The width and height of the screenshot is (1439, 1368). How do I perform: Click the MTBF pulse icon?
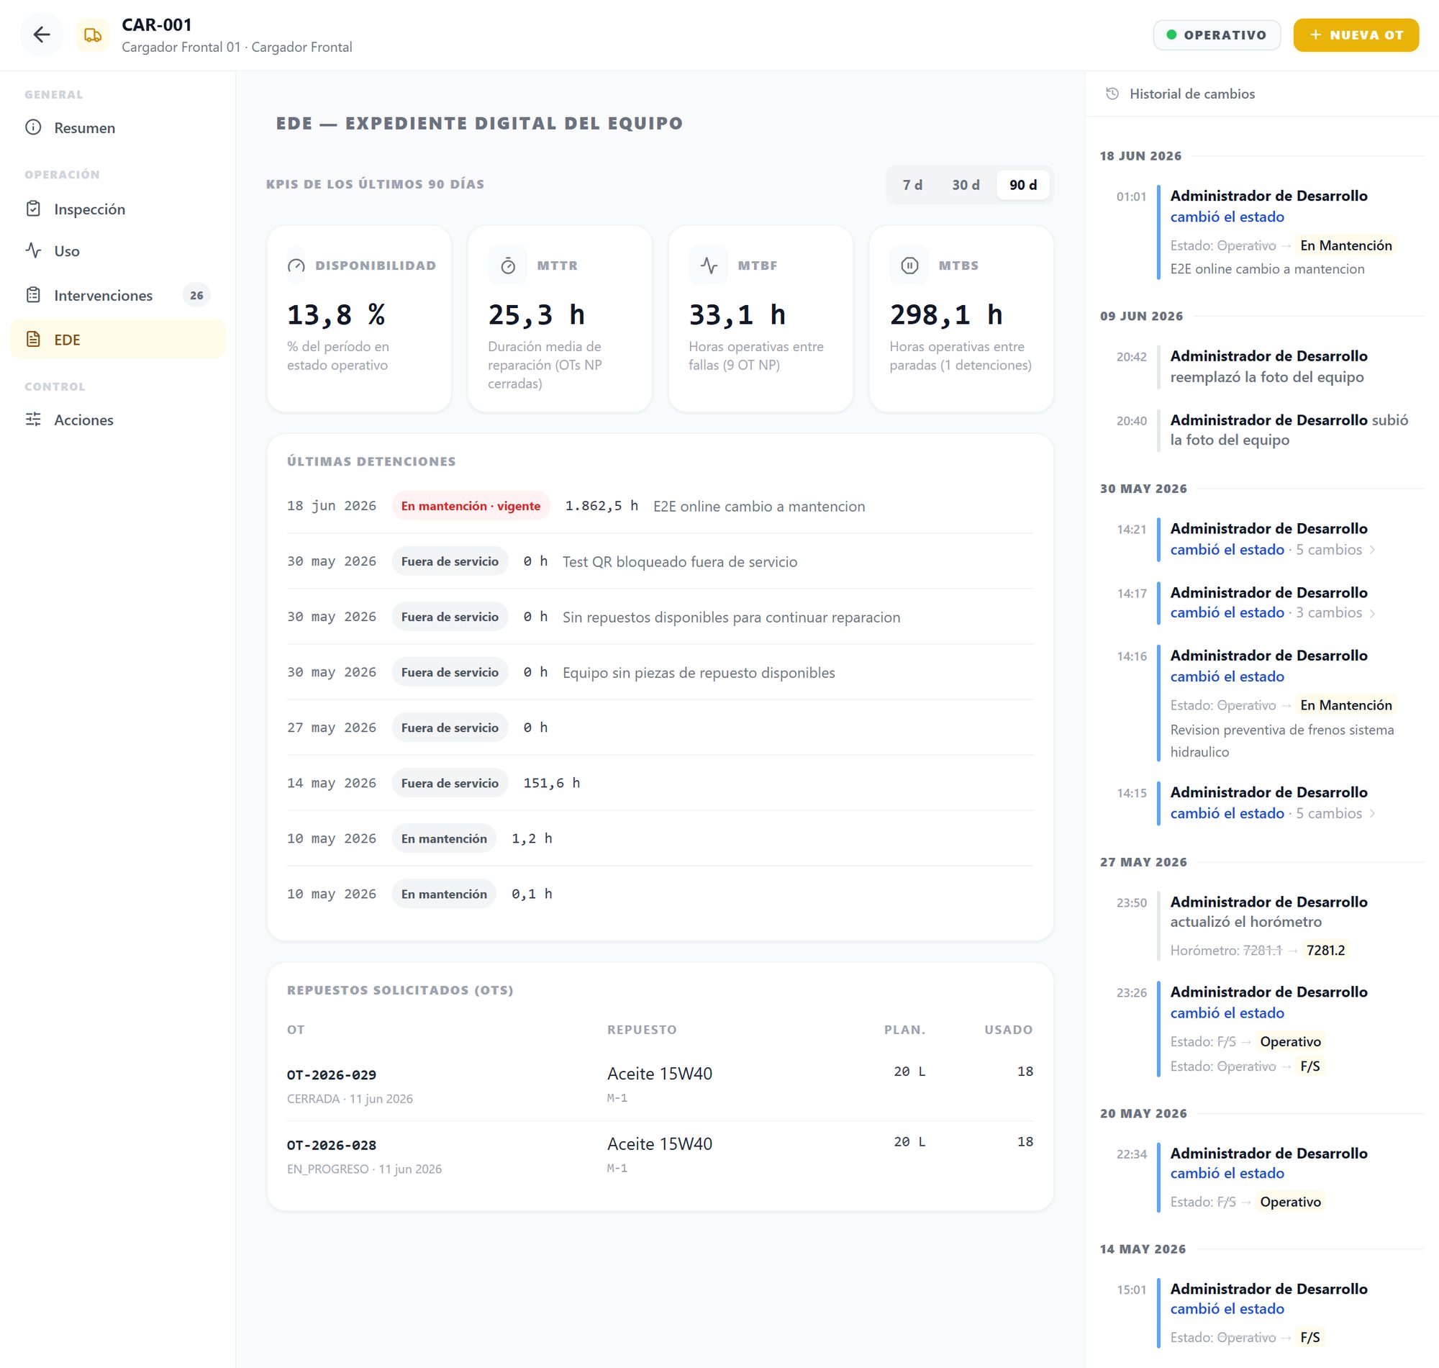point(709,266)
